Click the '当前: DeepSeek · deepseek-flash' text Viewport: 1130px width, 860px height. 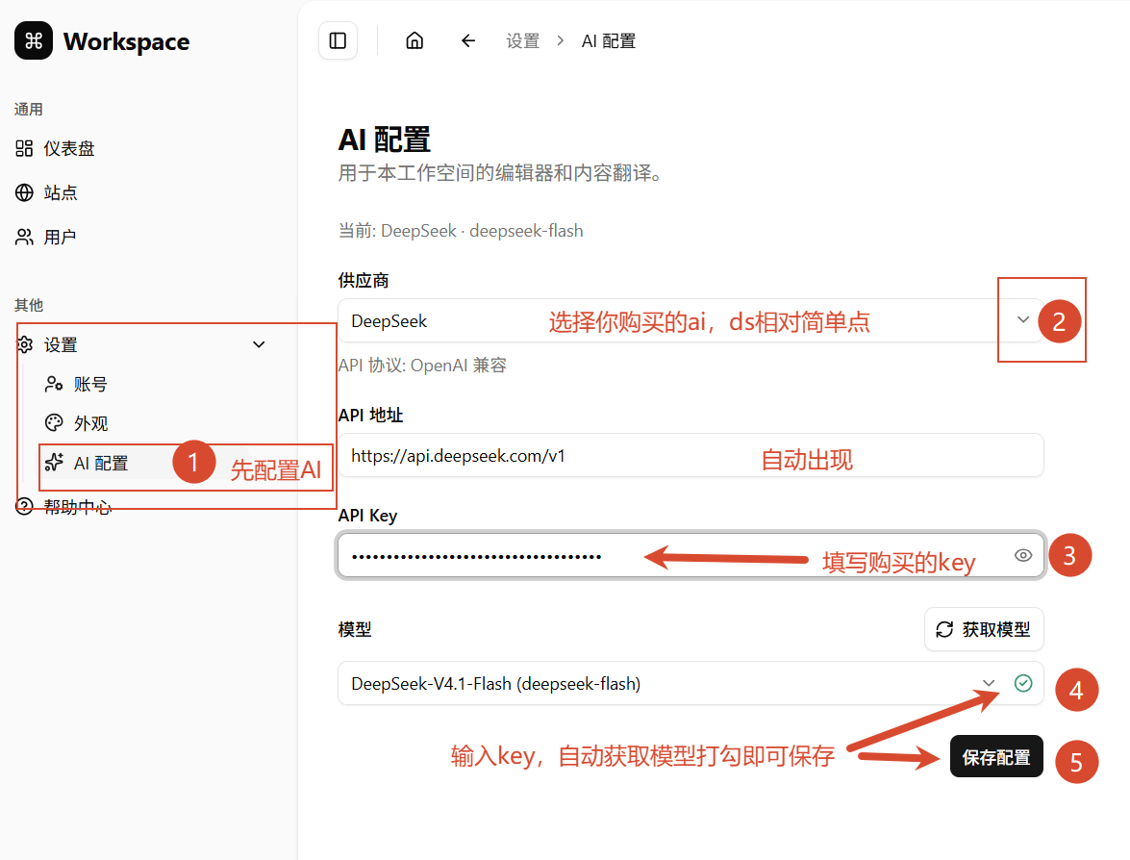point(461,231)
